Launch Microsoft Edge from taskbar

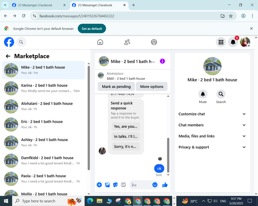click(90, 201)
